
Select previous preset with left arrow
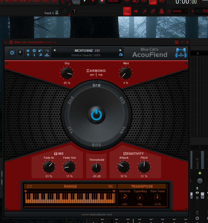[55, 50]
